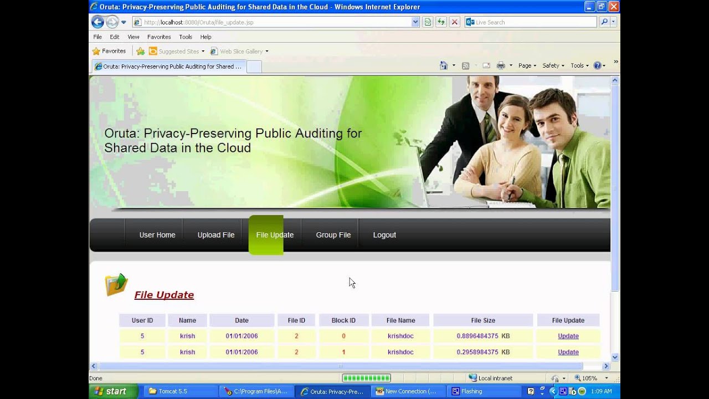Click the green Refresh icon
Image resolution: width=709 pixels, height=399 pixels.
point(441,22)
